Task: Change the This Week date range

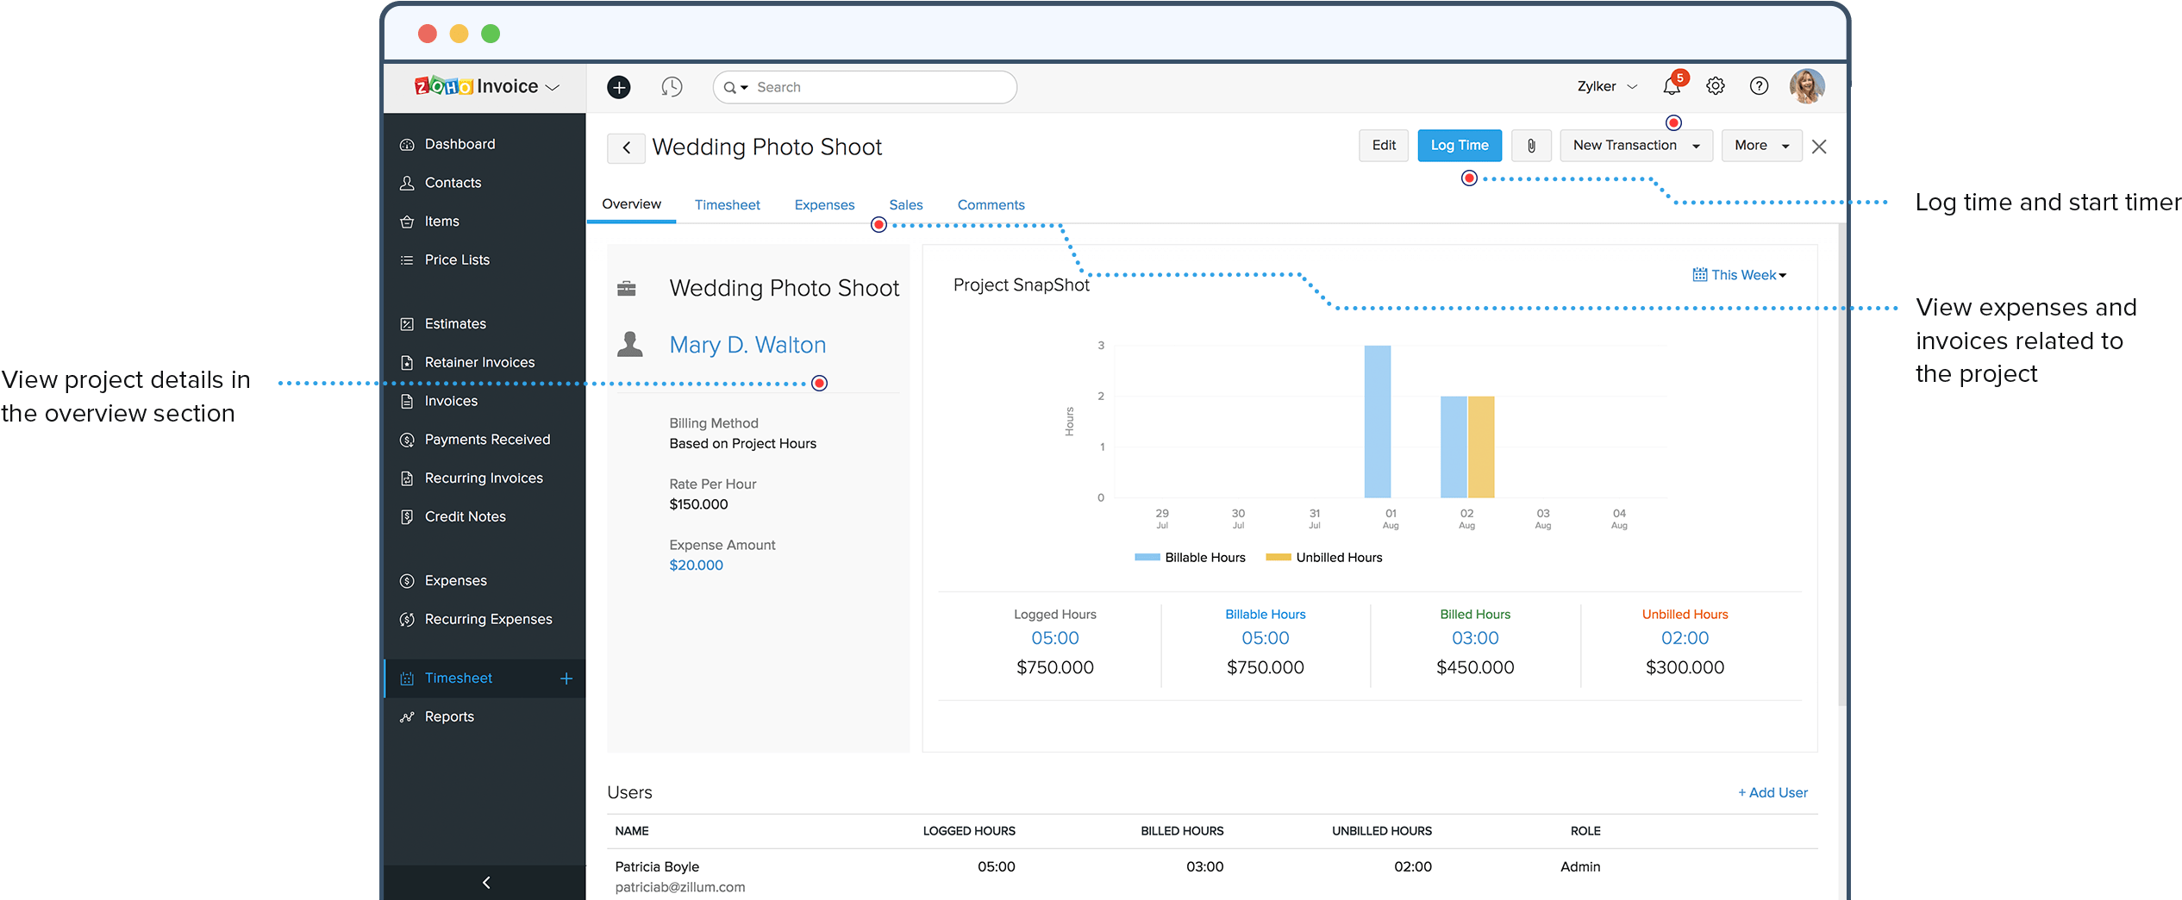Action: [1740, 275]
